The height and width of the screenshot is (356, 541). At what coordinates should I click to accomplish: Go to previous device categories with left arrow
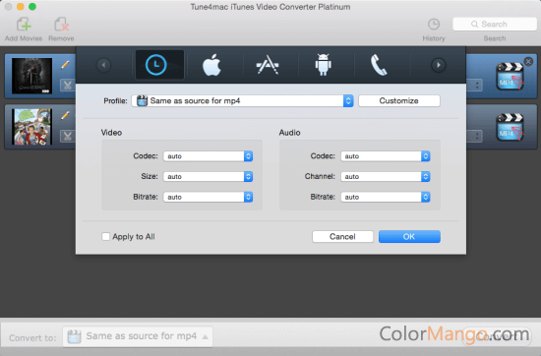(103, 65)
